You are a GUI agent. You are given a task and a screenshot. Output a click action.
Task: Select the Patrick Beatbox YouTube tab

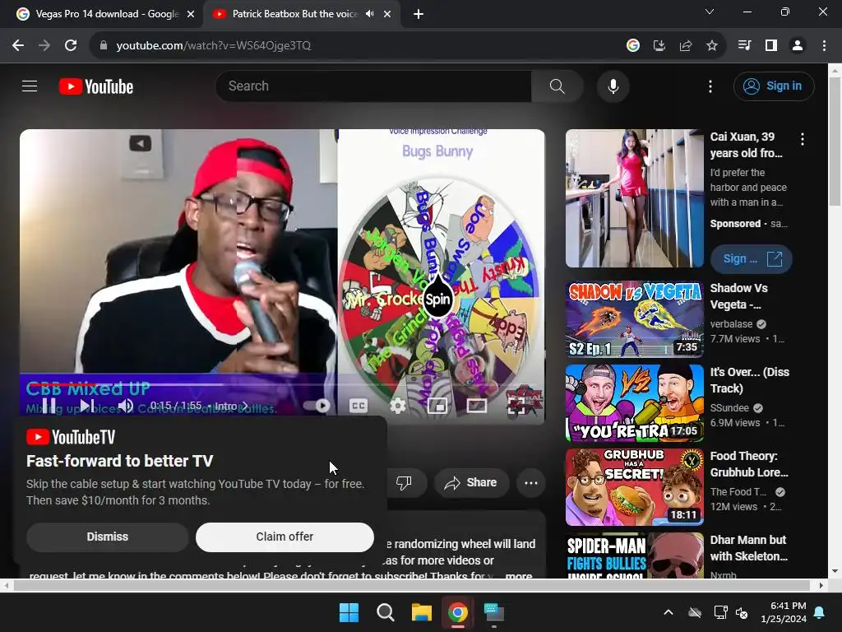coord(294,14)
